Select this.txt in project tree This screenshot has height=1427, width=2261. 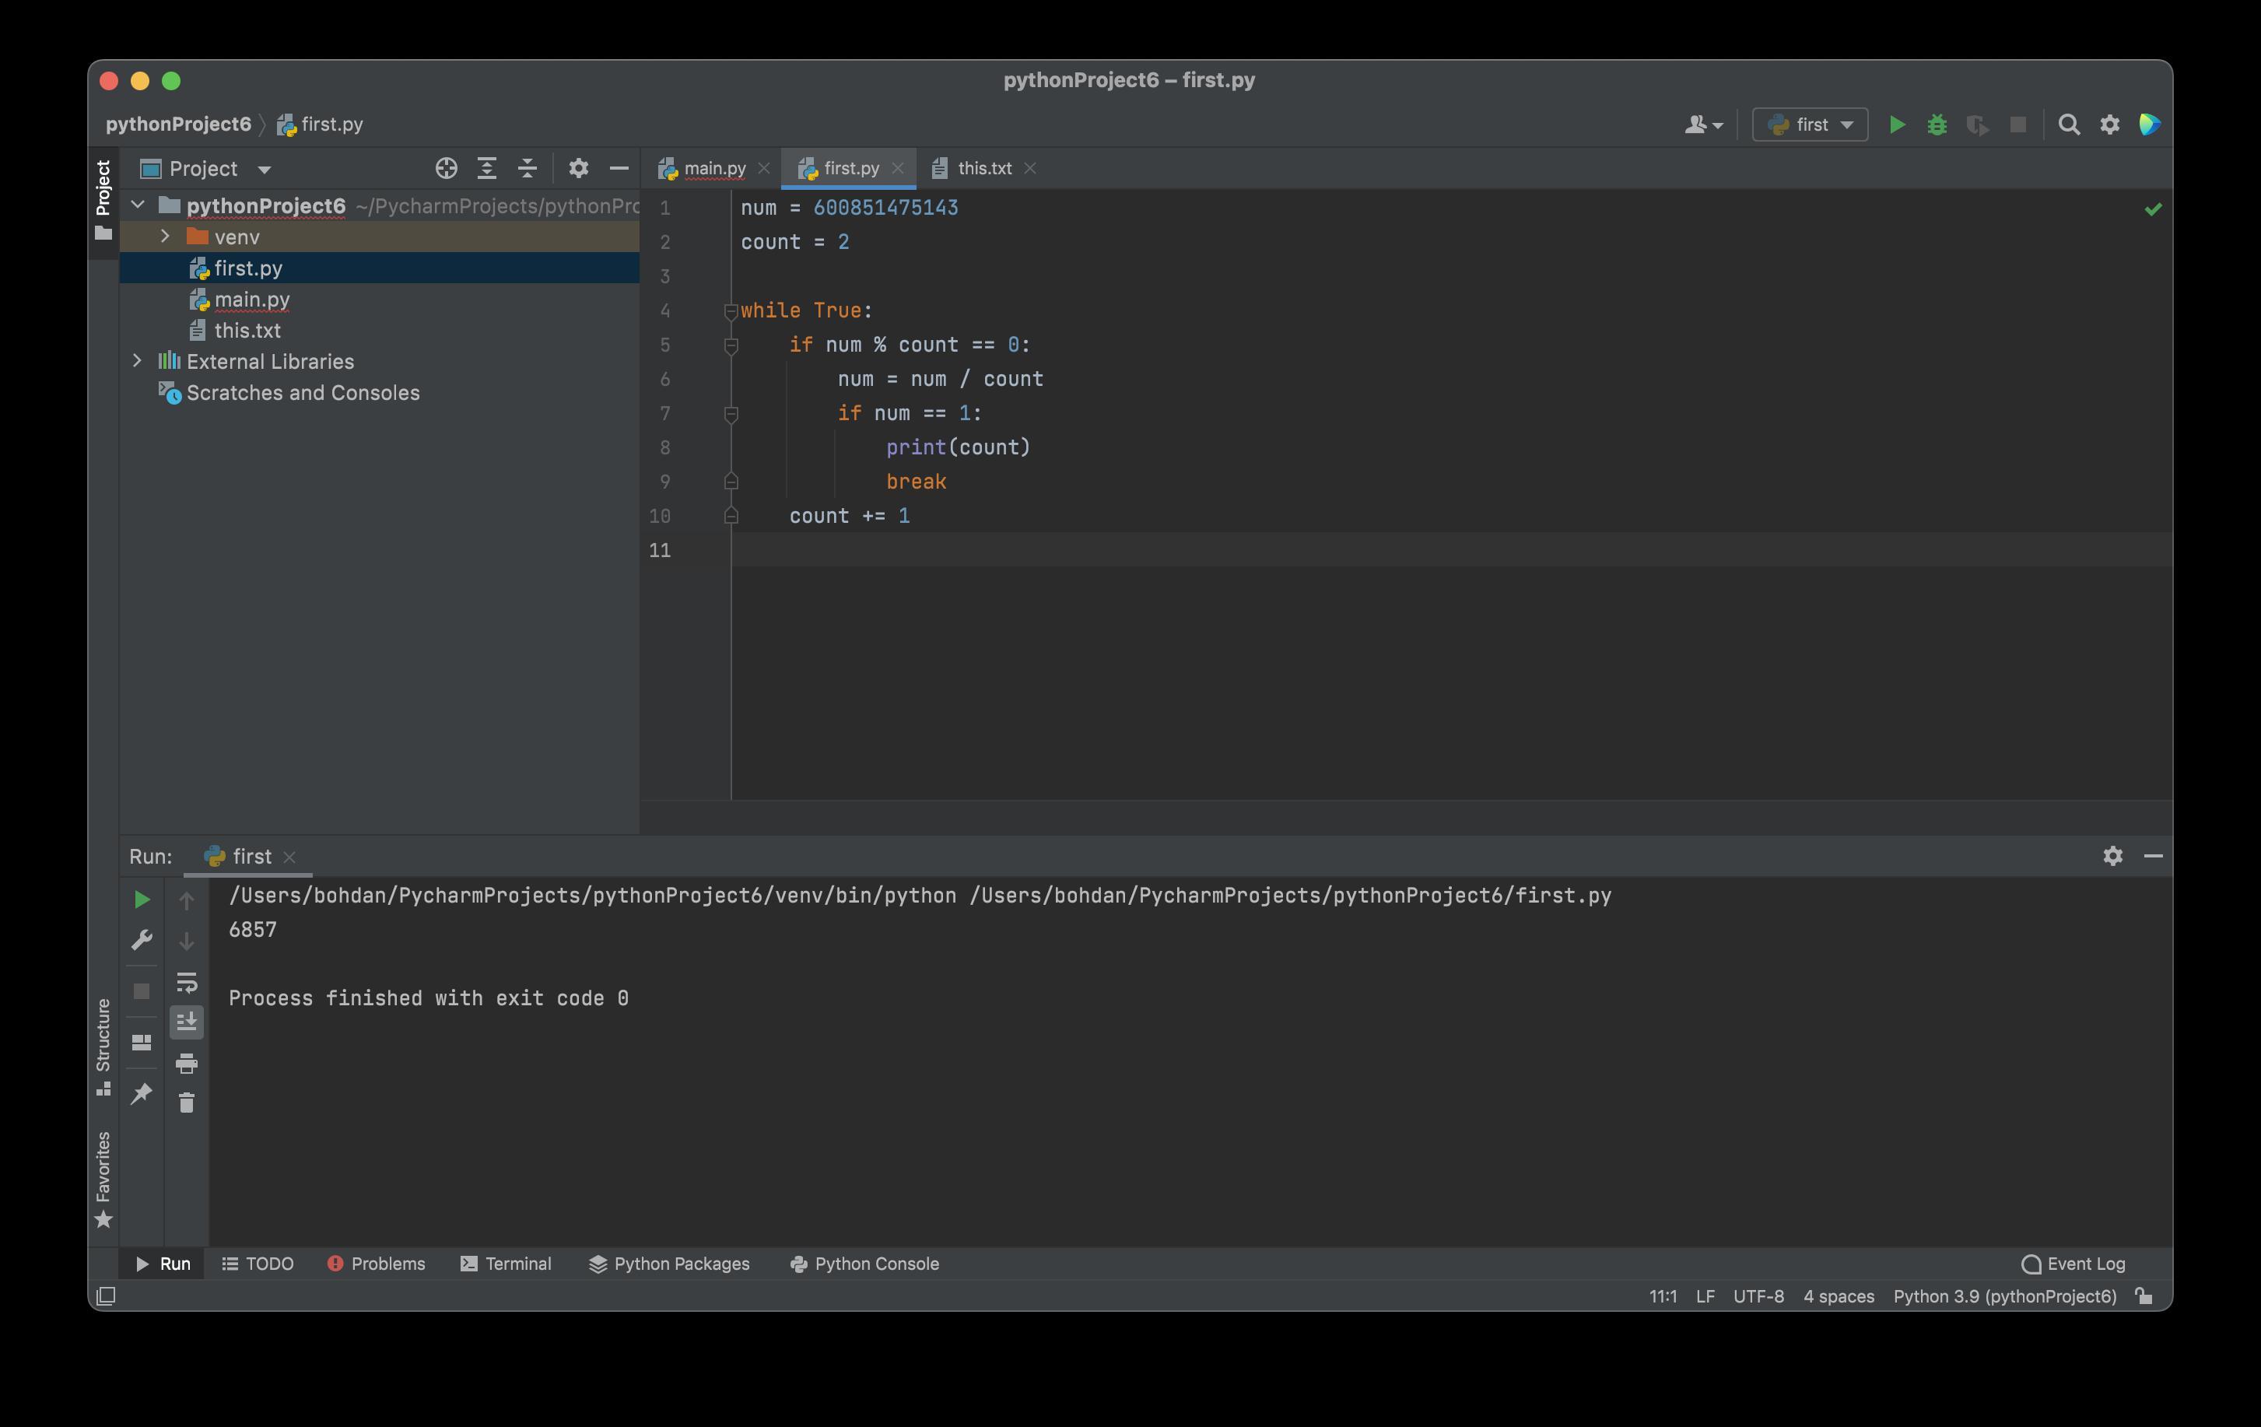coord(247,331)
